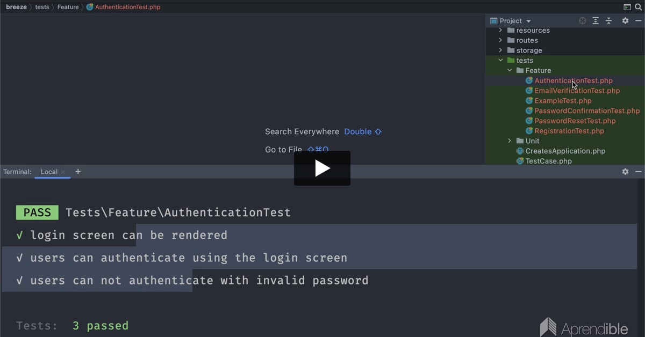Hide the Project panel with minus icon
Screen dimensions: 645x337
tap(639, 20)
